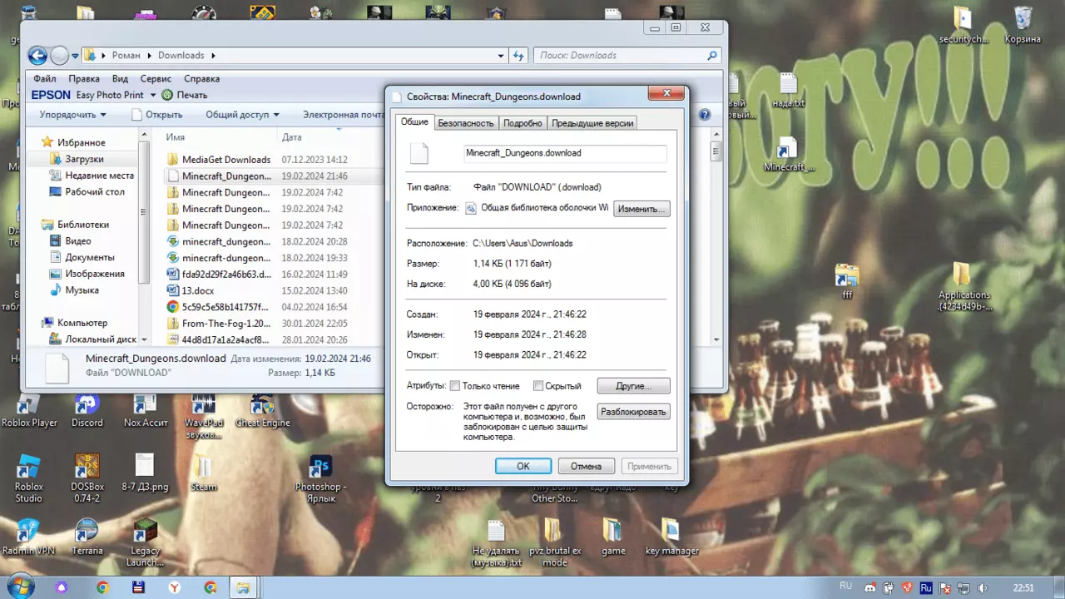The height and width of the screenshot is (599, 1065).
Task: Click the Изменить... button
Action: tap(641, 209)
